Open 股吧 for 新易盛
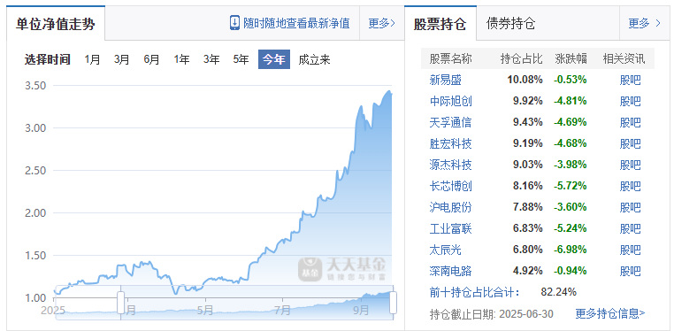Image resolution: width=674 pixels, height=331 pixels. tap(630, 80)
